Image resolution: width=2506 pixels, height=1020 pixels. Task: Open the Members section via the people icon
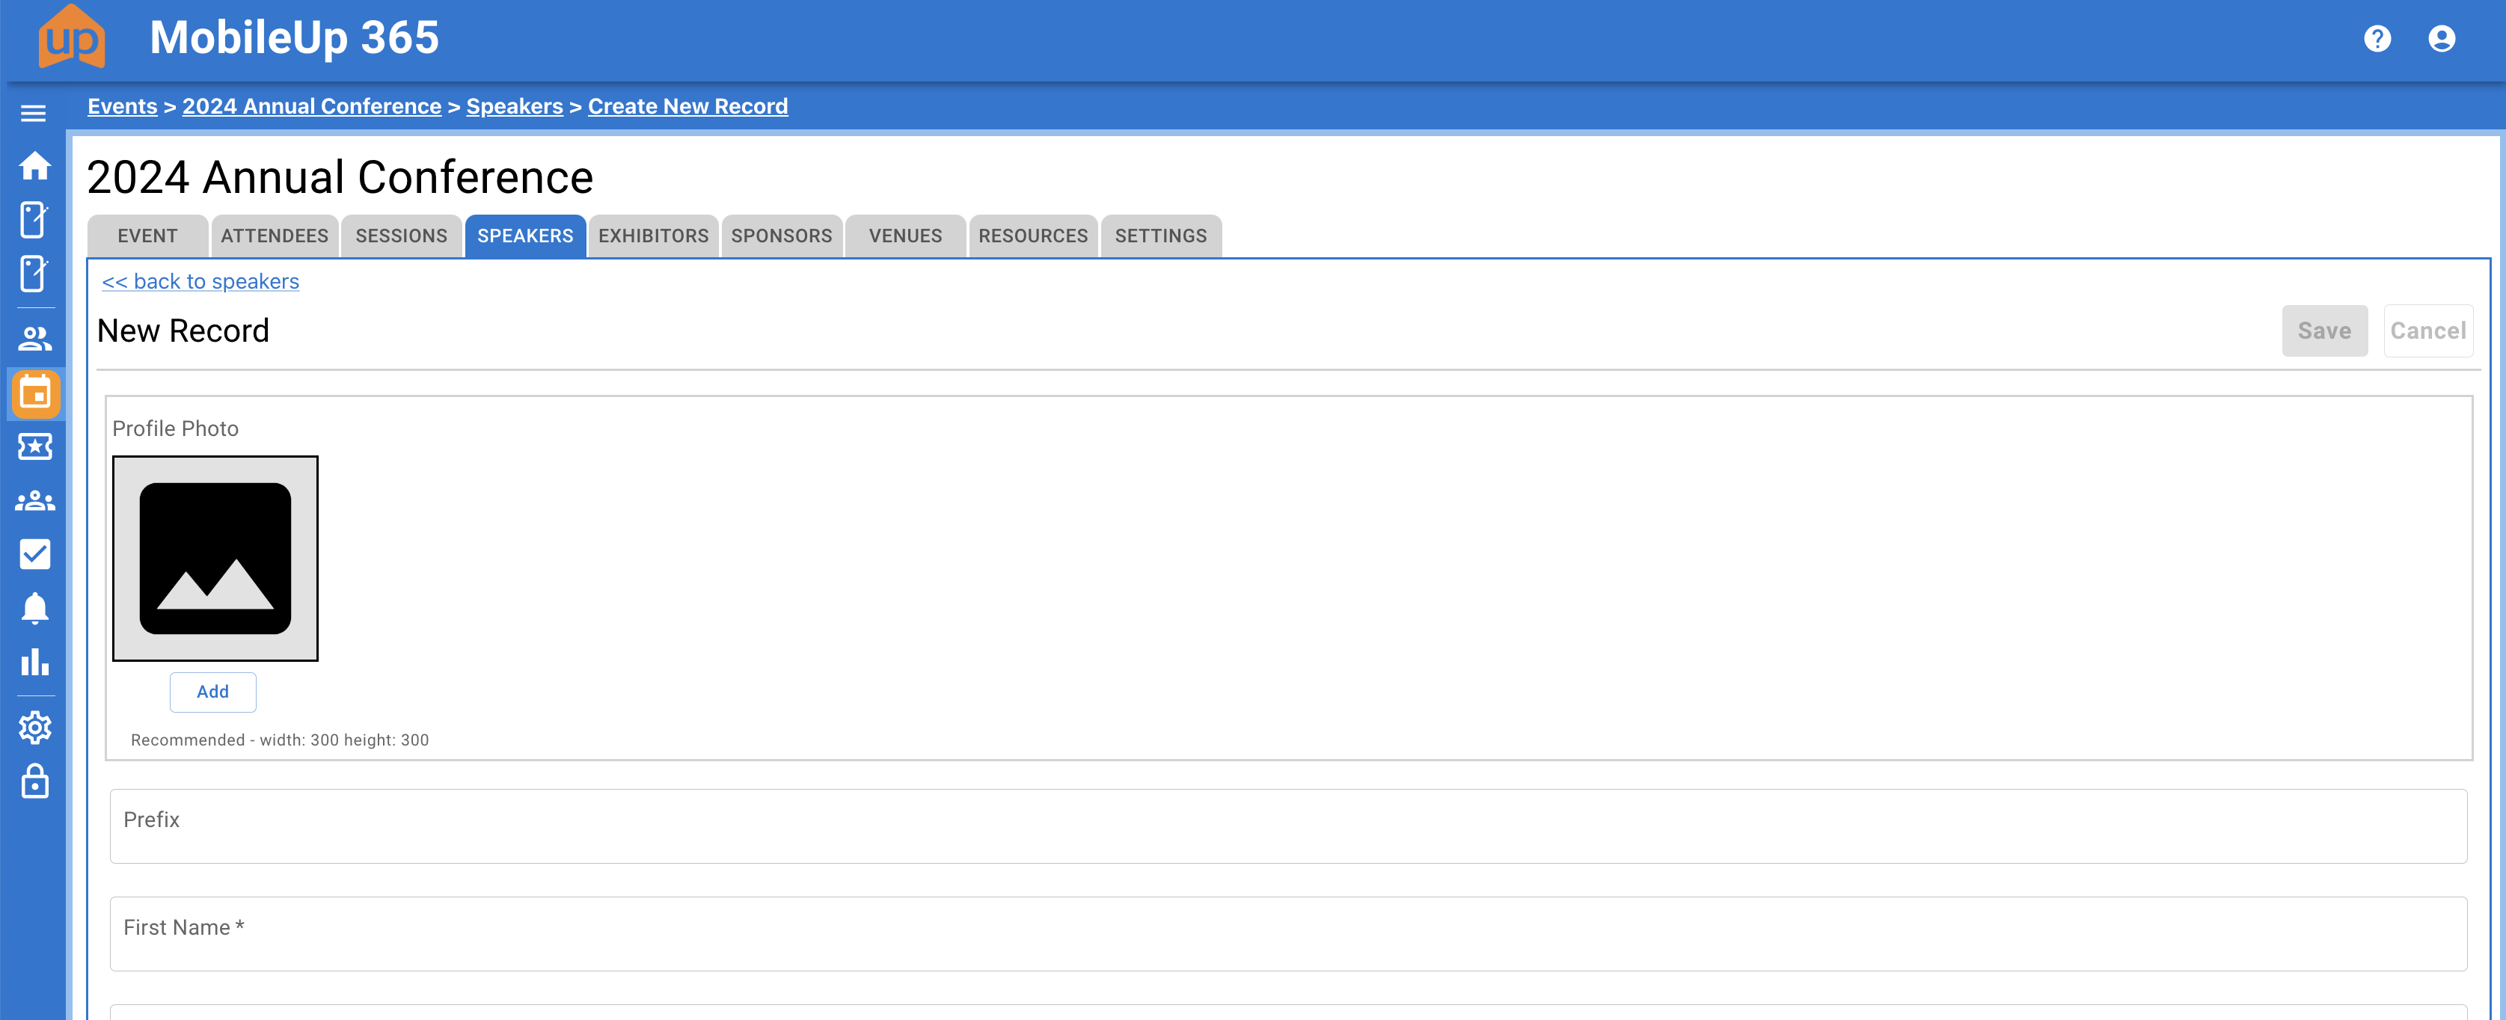[x=35, y=340]
